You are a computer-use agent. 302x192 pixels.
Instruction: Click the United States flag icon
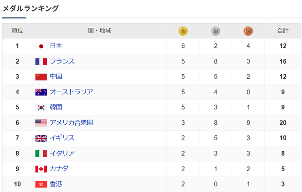pyautogui.click(x=41, y=123)
